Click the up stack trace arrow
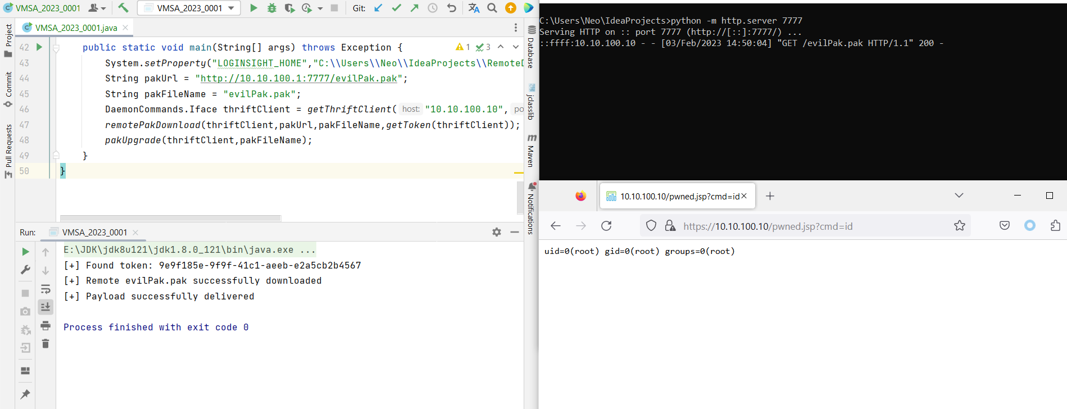1067x409 pixels. (46, 252)
